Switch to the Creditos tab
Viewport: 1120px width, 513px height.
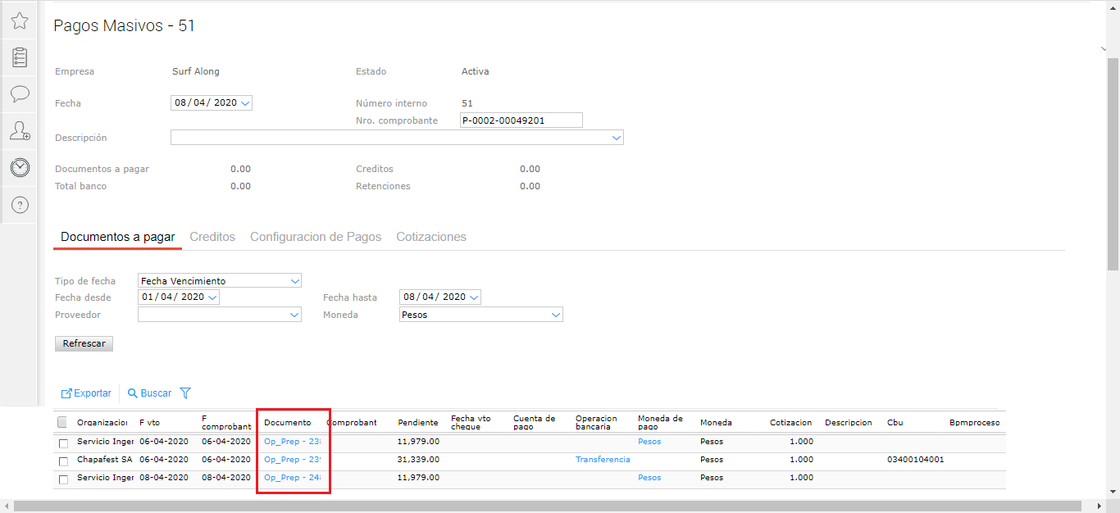[x=212, y=237]
